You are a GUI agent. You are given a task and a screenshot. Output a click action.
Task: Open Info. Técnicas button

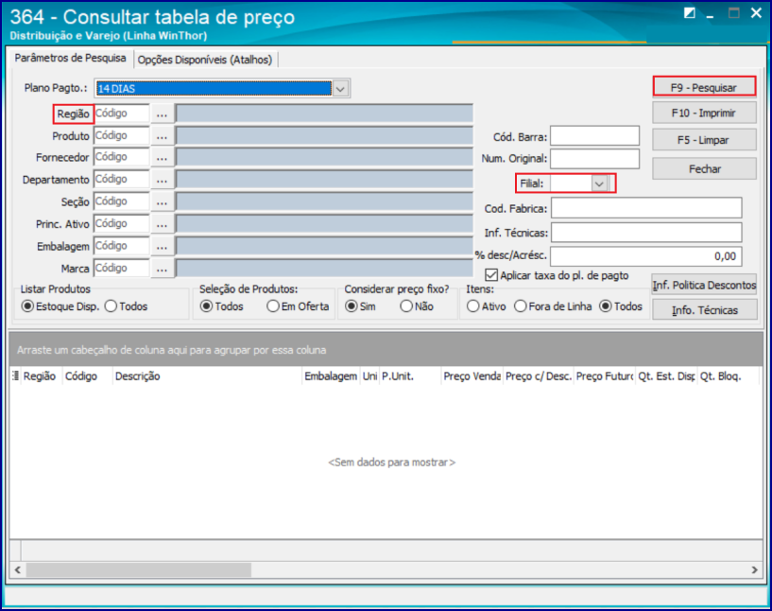pyautogui.click(x=704, y=310)
